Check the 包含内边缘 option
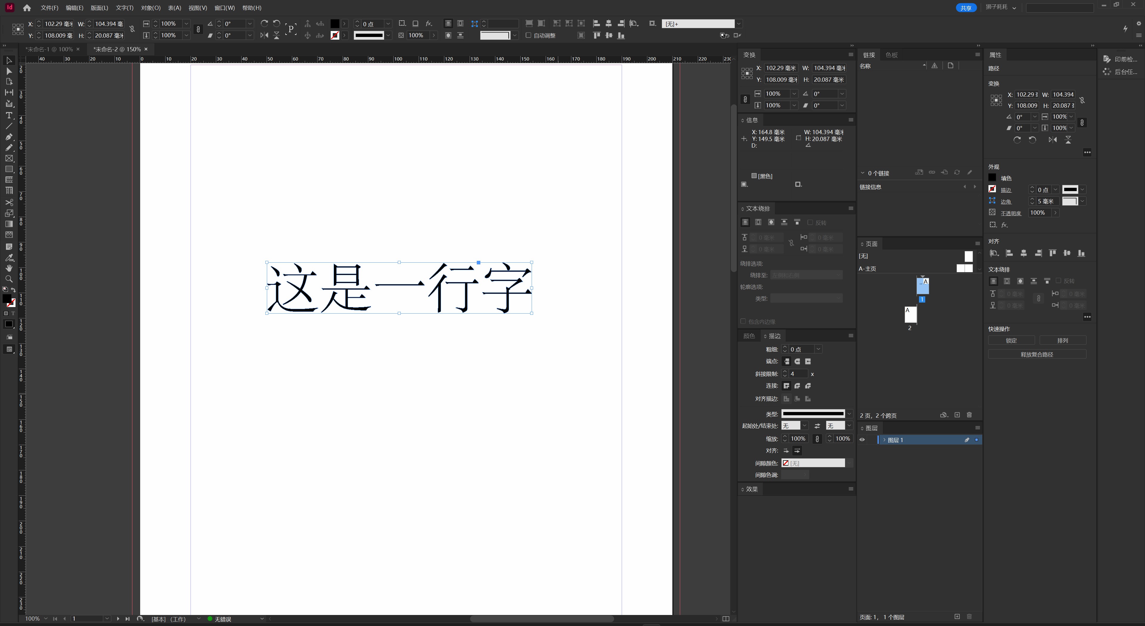The image size is (1145, 626). [743, 321]
